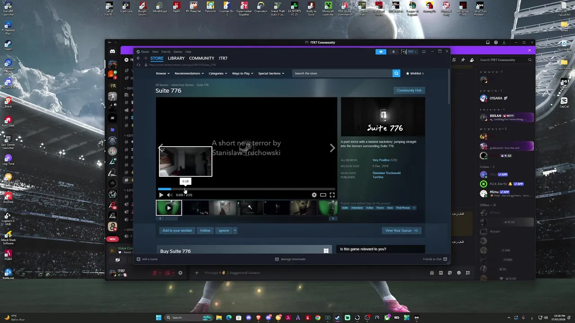Select the Horror tag
Screen dimensions: 575x323
(x=380, y=208)
